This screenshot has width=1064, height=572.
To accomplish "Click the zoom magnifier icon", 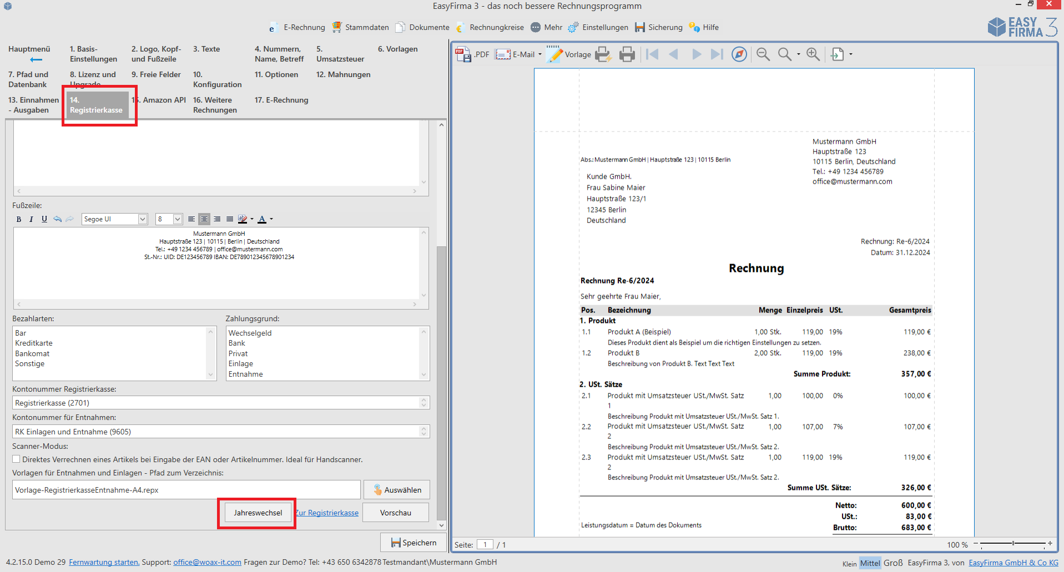I will pyautogui.click(x=784, y=54).
